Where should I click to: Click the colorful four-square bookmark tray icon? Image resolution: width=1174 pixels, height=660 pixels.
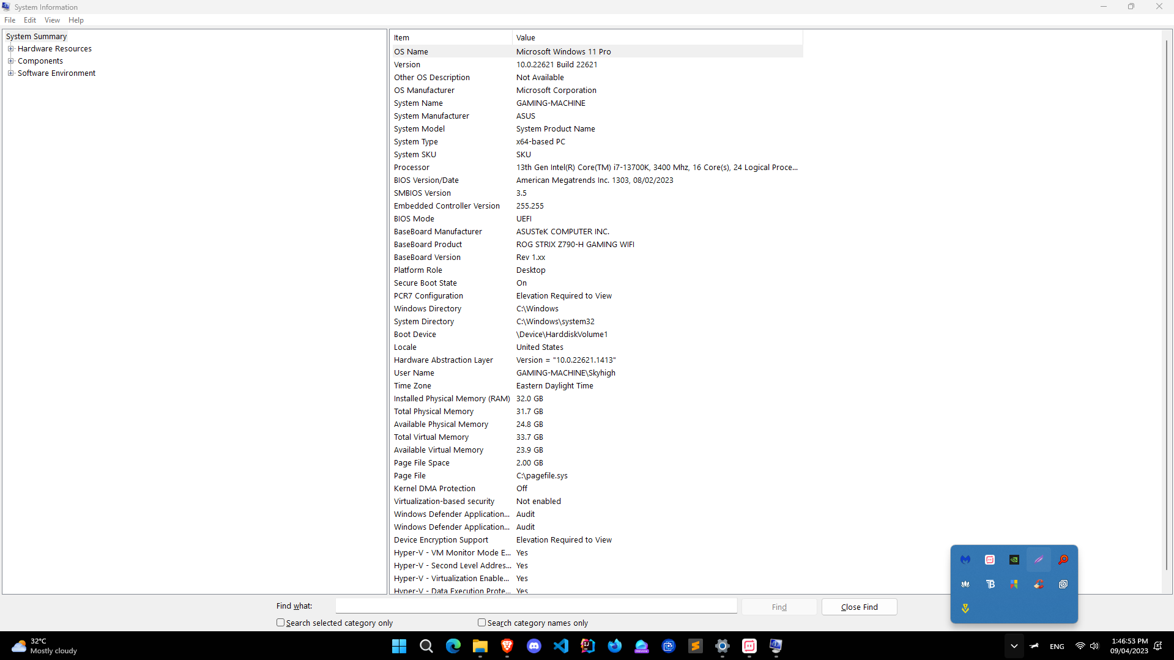[x=1014, y=584]
